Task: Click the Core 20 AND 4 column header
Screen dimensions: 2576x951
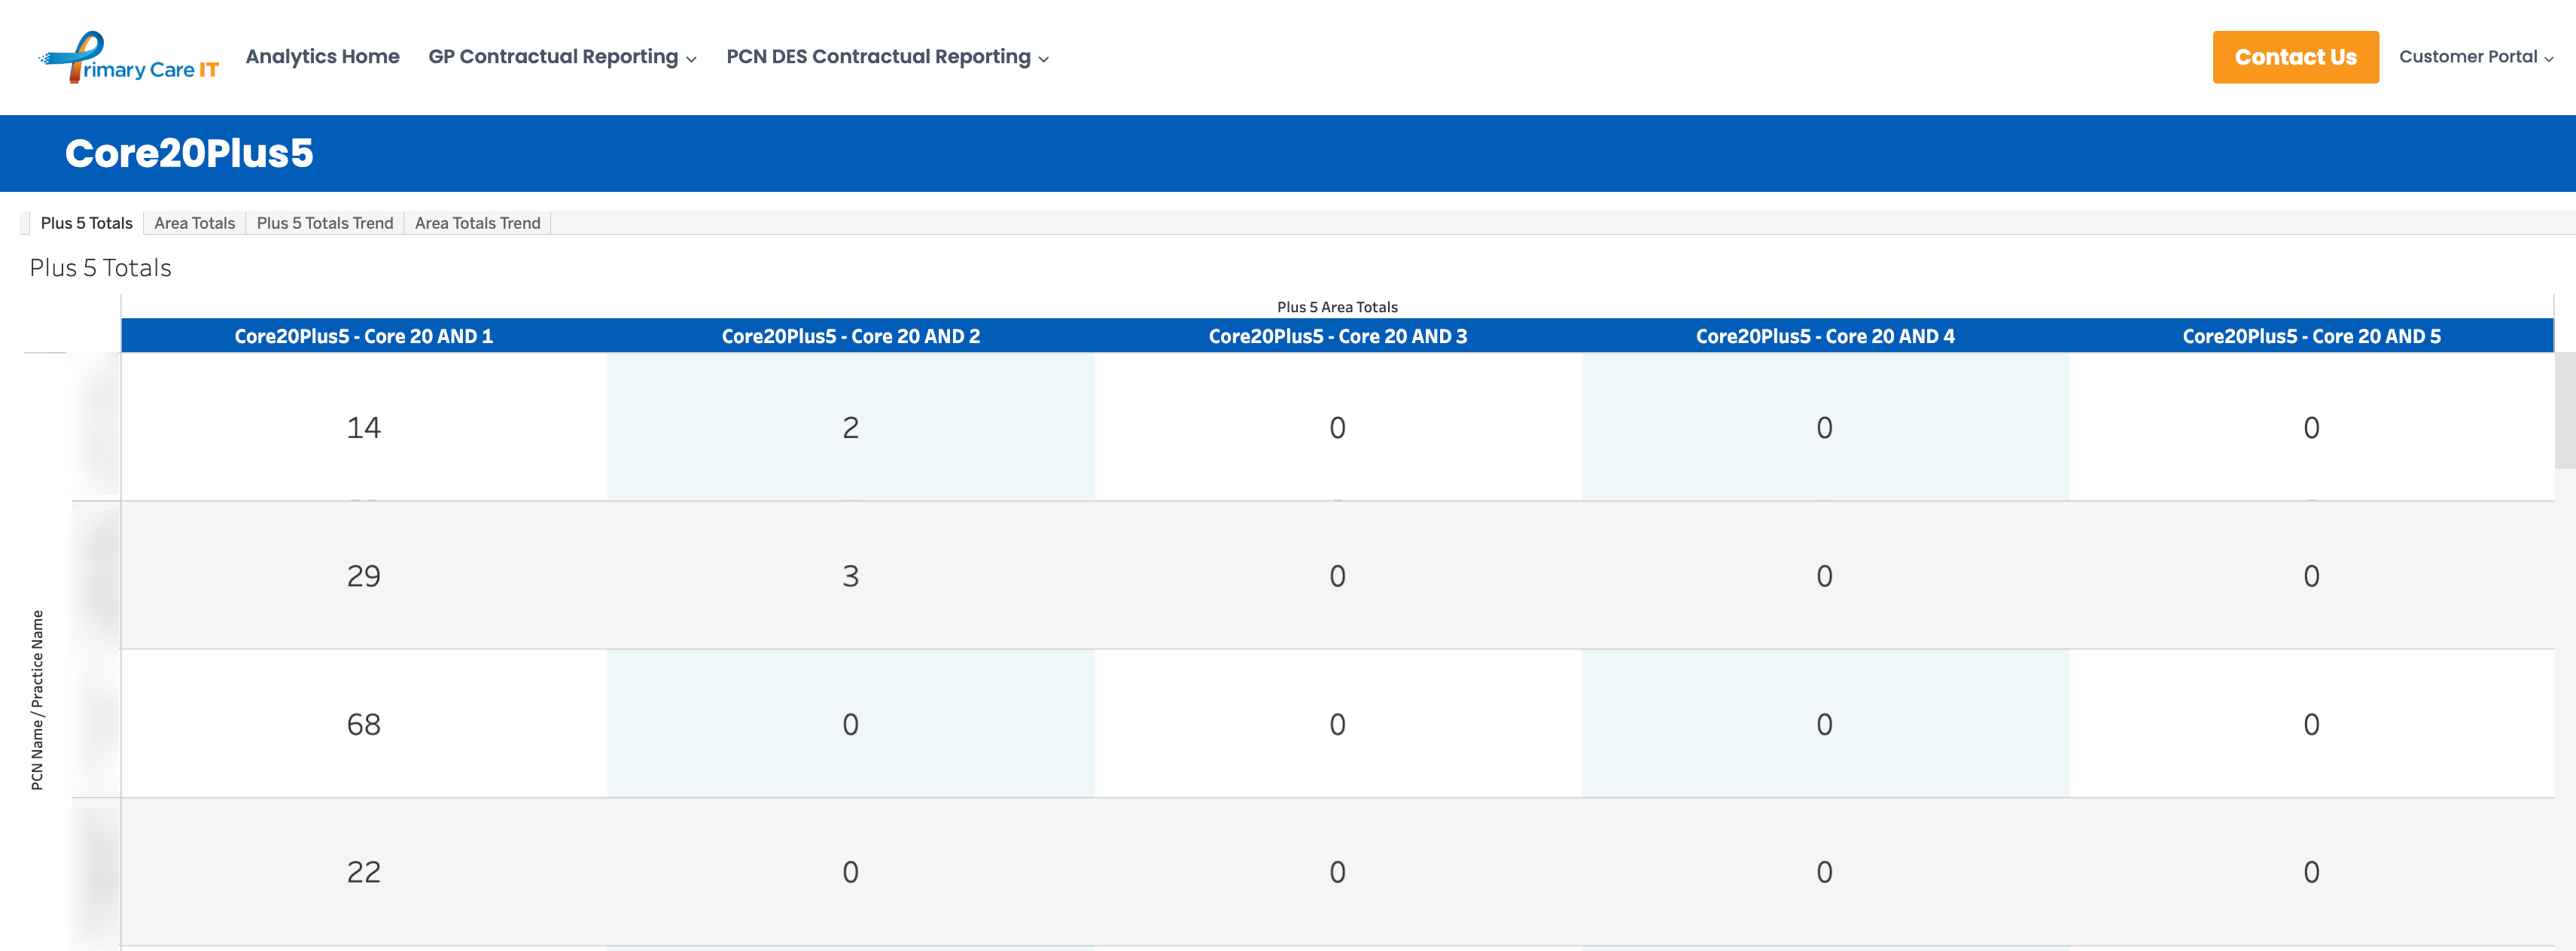Action: click(x=1825, y=336)
